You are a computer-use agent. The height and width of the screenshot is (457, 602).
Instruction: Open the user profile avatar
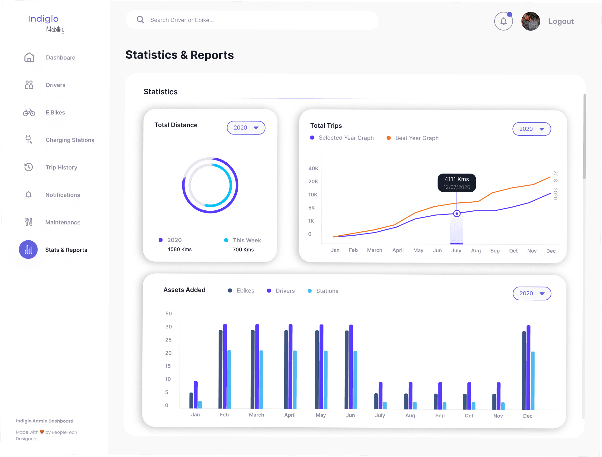pos(530,21)
